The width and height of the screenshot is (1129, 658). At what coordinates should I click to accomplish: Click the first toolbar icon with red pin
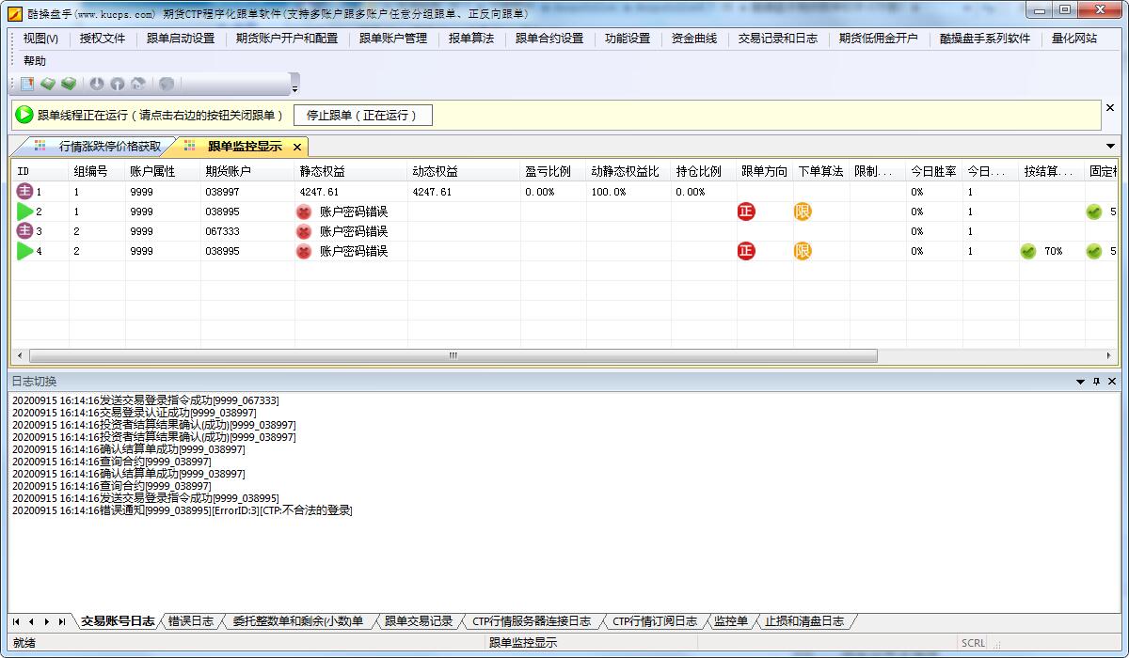(27, 84)
